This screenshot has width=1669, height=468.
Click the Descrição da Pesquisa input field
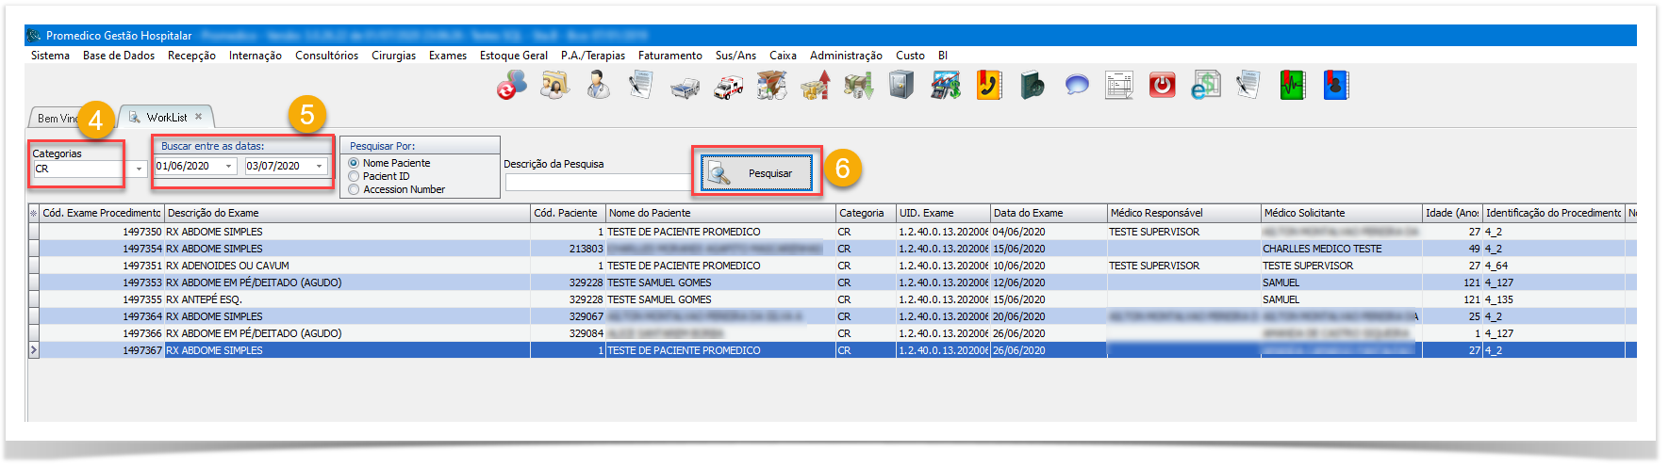tap(598, 183)
